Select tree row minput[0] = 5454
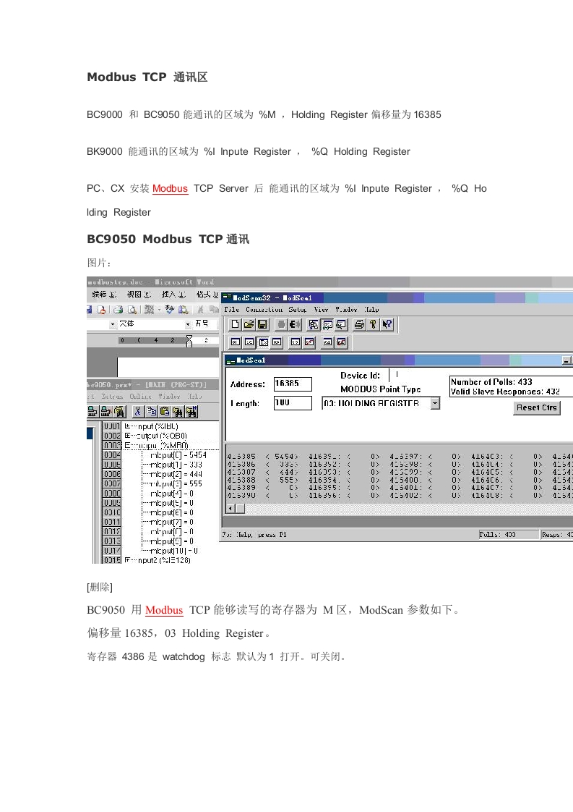The height and width of the screenshot is (812, 573). pyautogui.click(x=178, y=455)
